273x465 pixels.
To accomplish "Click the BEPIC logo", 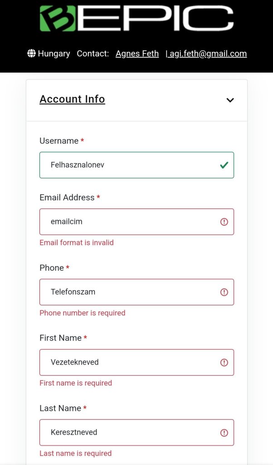I will [x=136, y=18].
